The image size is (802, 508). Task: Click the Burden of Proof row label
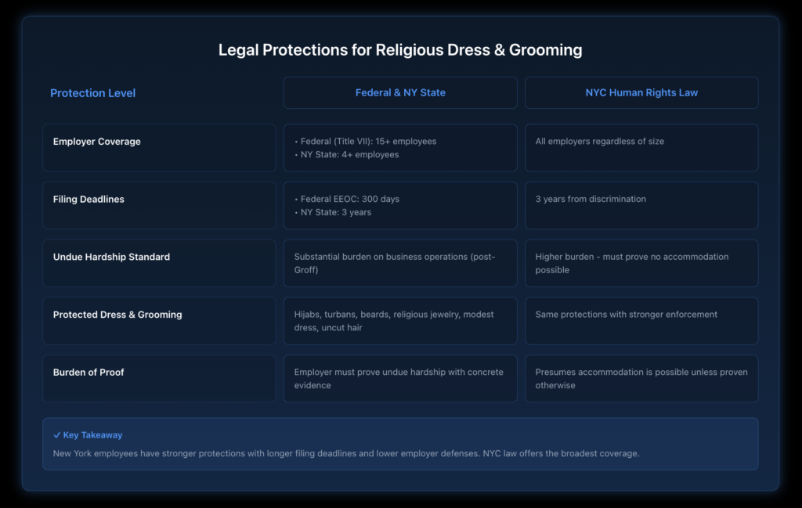89,373
